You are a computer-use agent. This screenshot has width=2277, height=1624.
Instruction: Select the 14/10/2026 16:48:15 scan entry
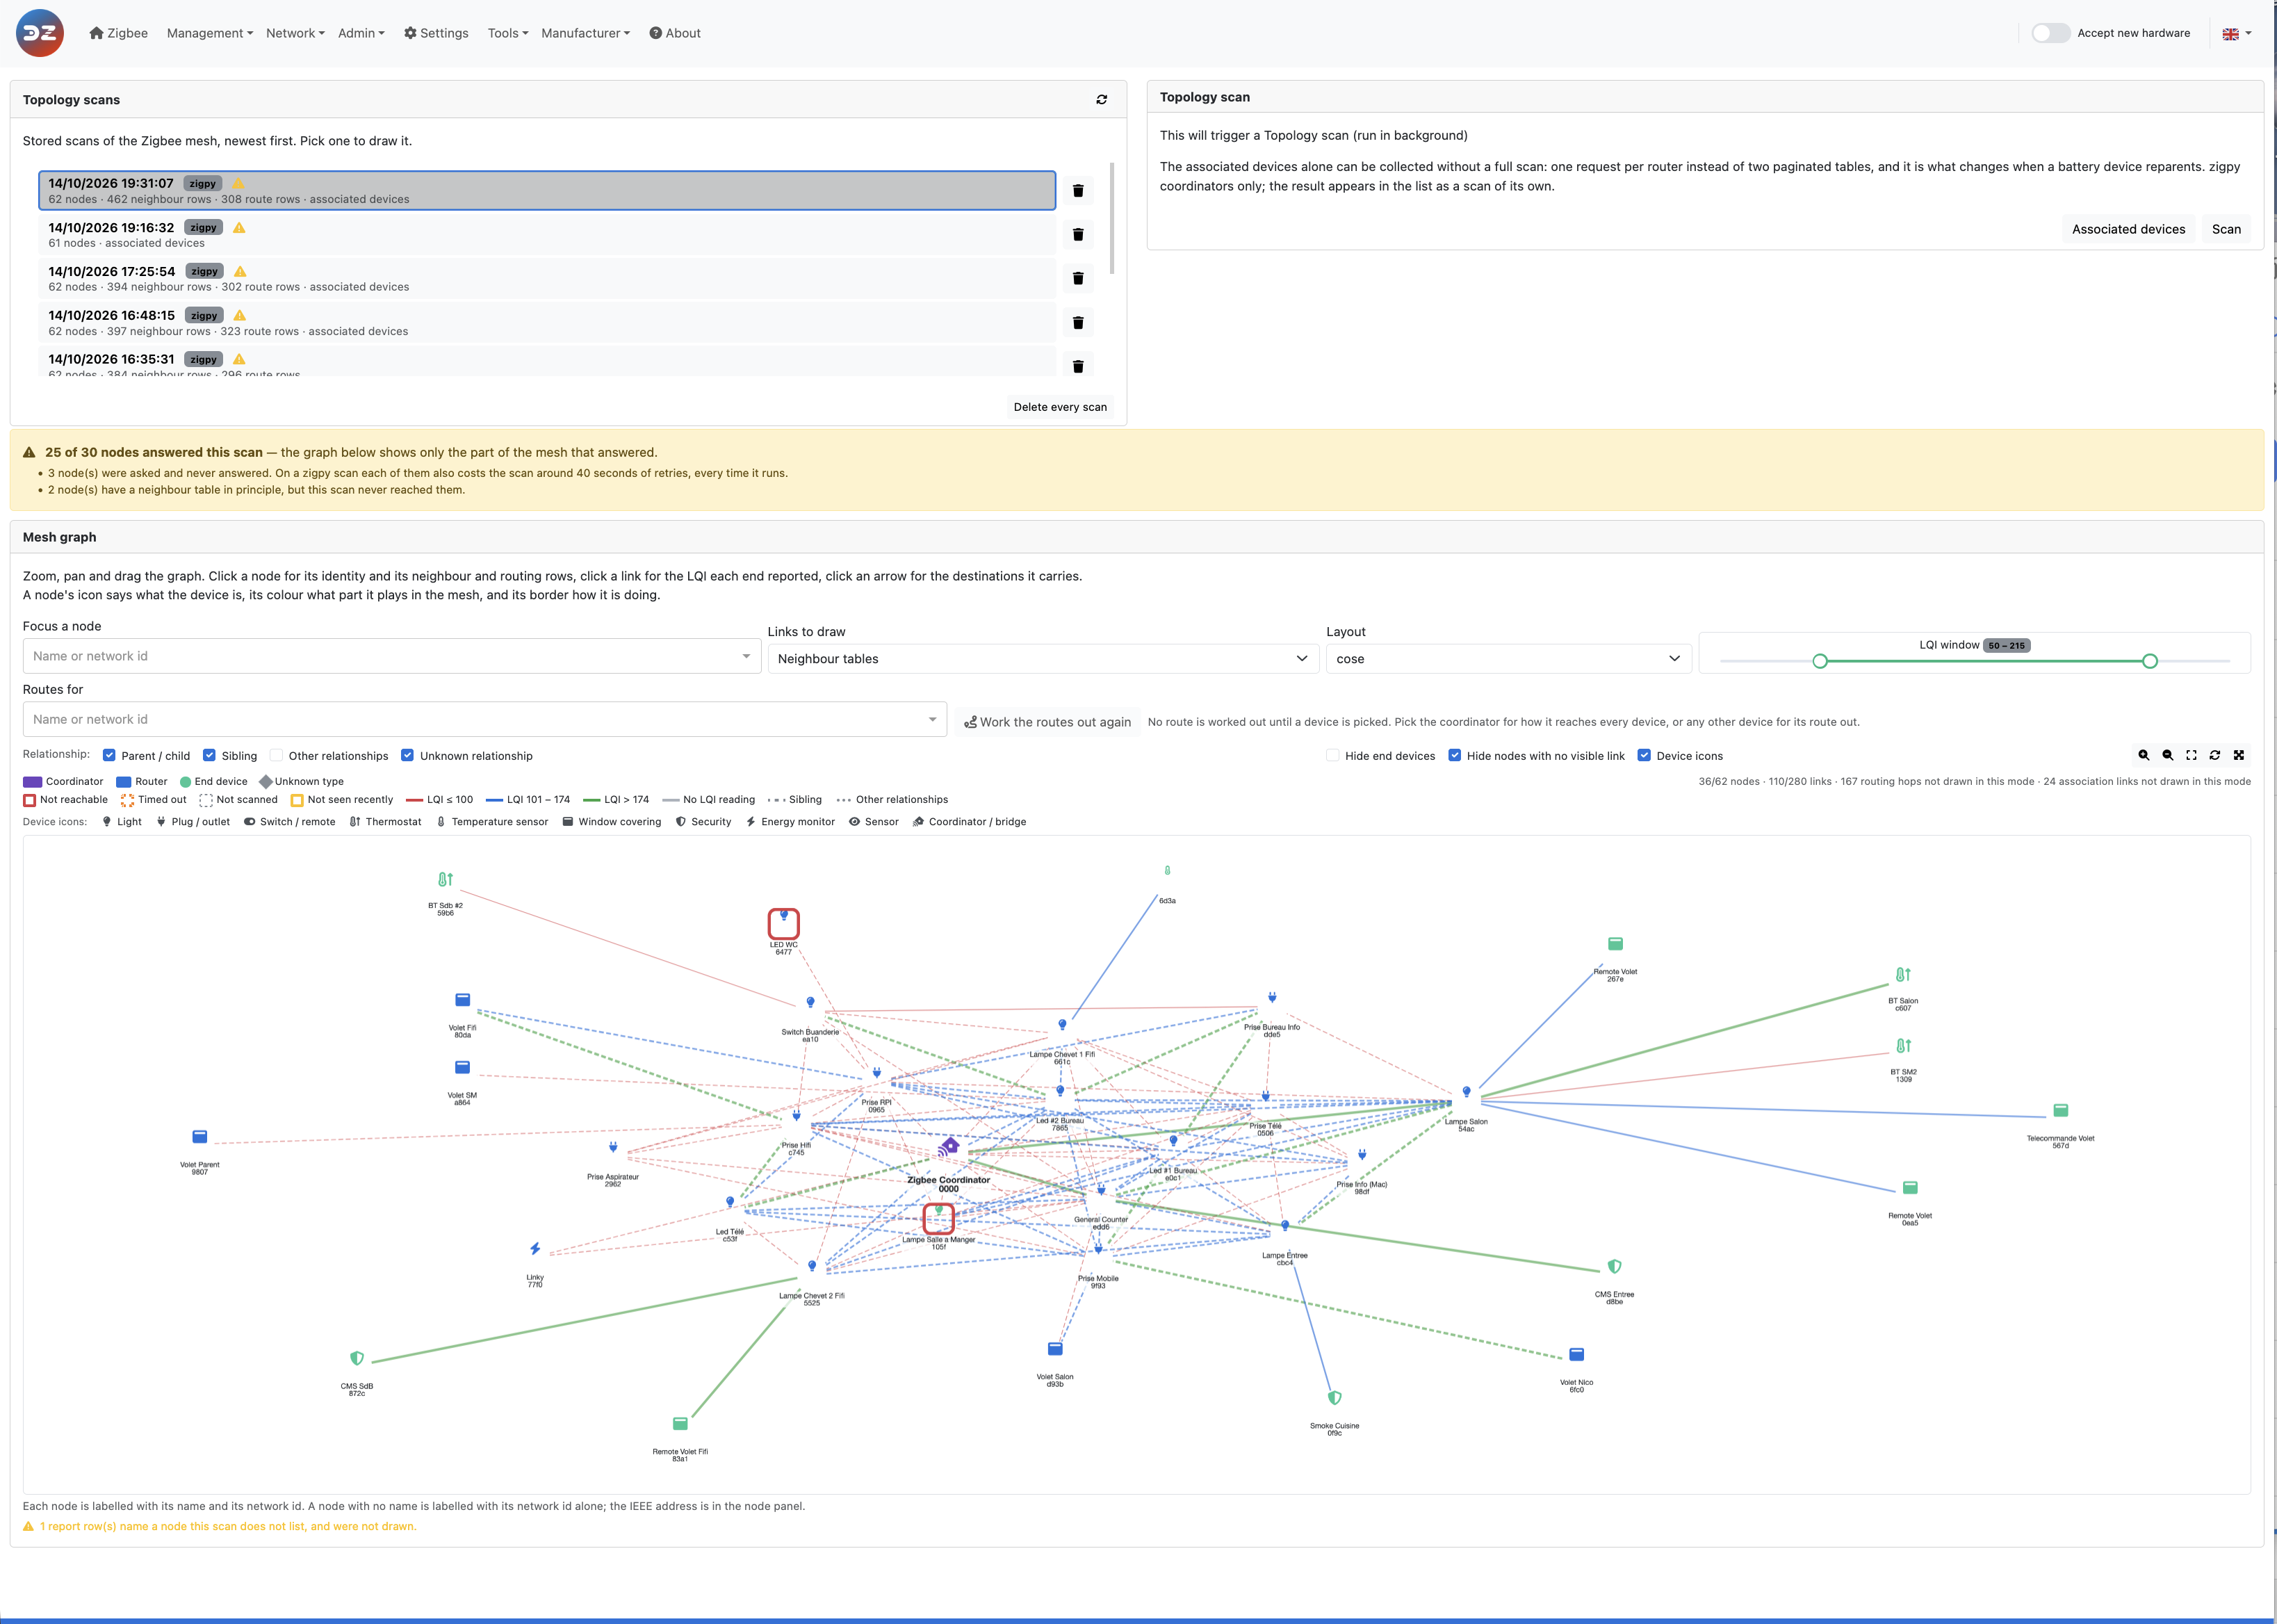click(547, 322)
